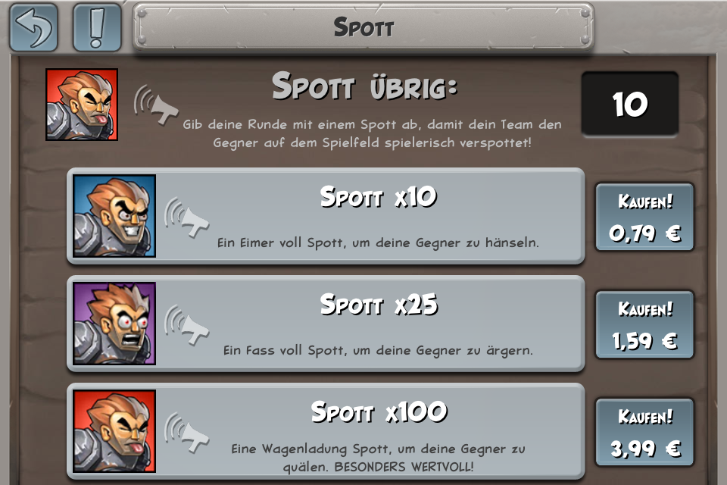Viewport: 727px width, 485px height.
Task: Open the exclamation mark info button
Action: click(x=97, y=27)
